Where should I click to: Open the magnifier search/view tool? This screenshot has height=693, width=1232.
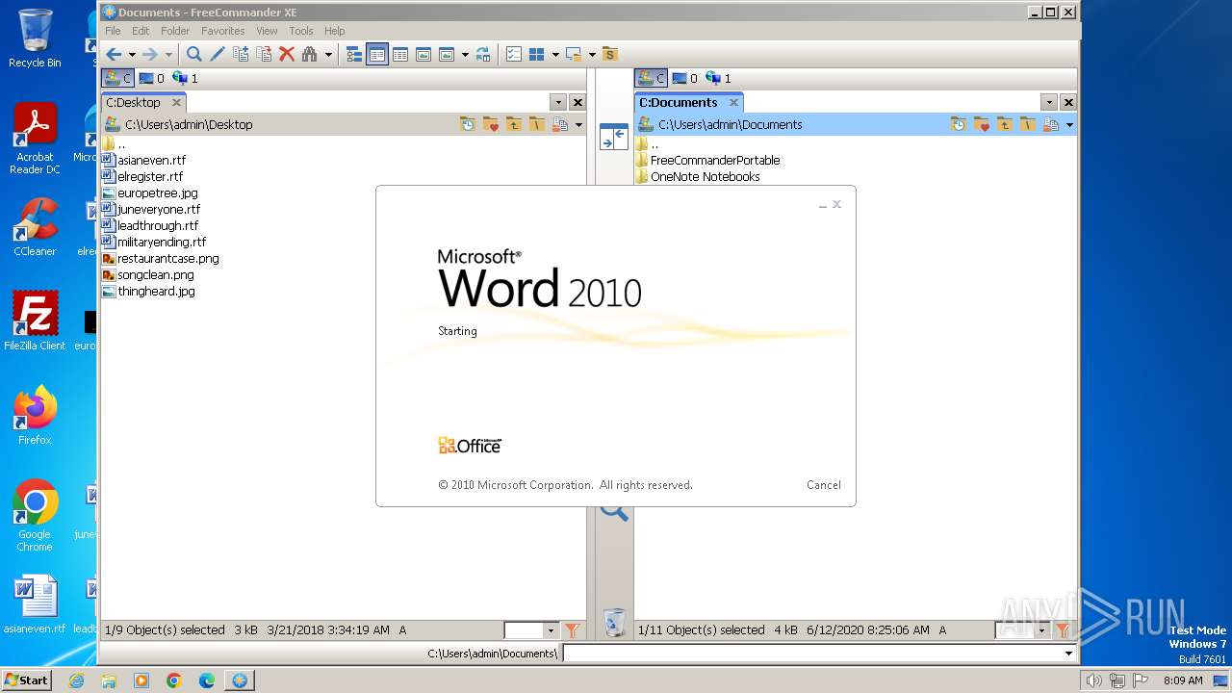(x=194, y=55)
